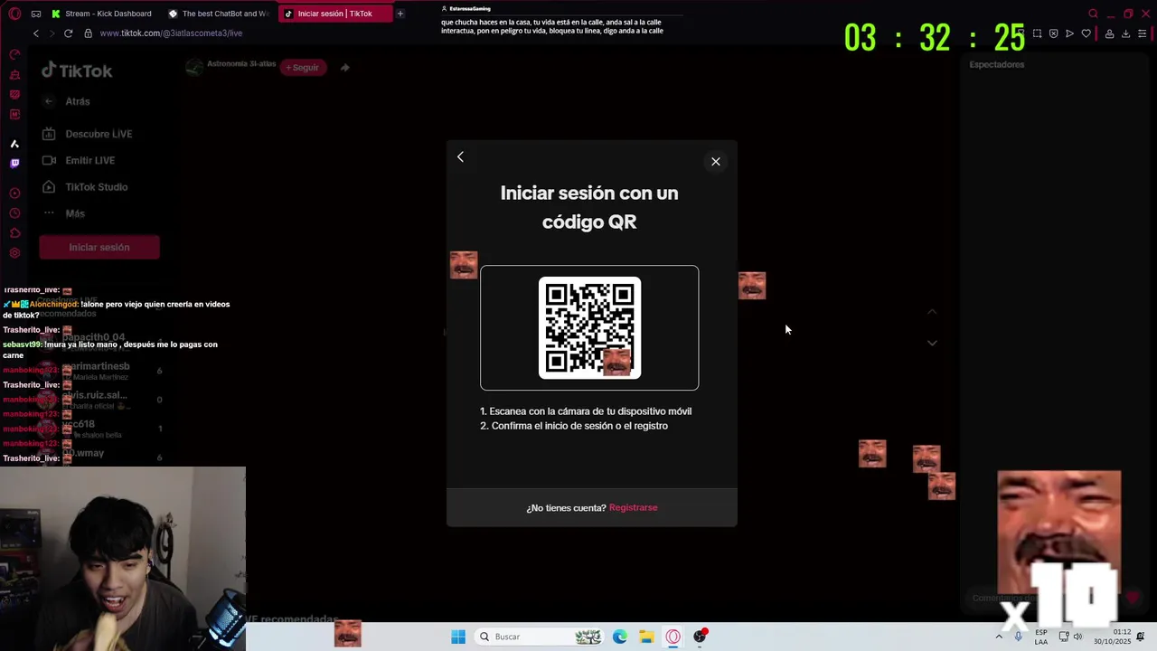Open the Opera GX menu logo
Viewport: 1157px width, 651px height.
coord(14,14)
